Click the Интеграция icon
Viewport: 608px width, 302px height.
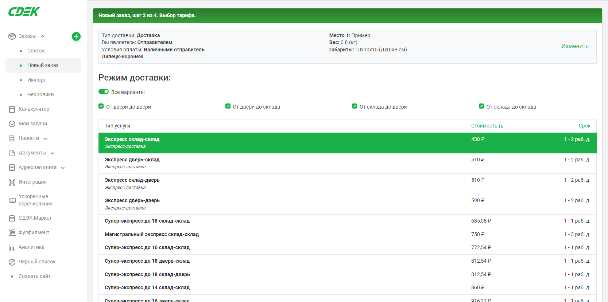point(12,182)
